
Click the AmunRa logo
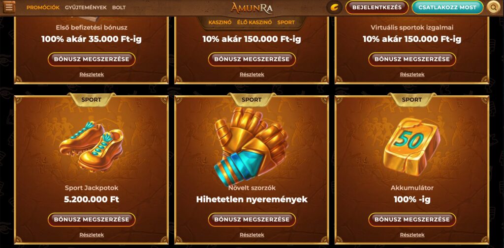[x=252, y=7]
